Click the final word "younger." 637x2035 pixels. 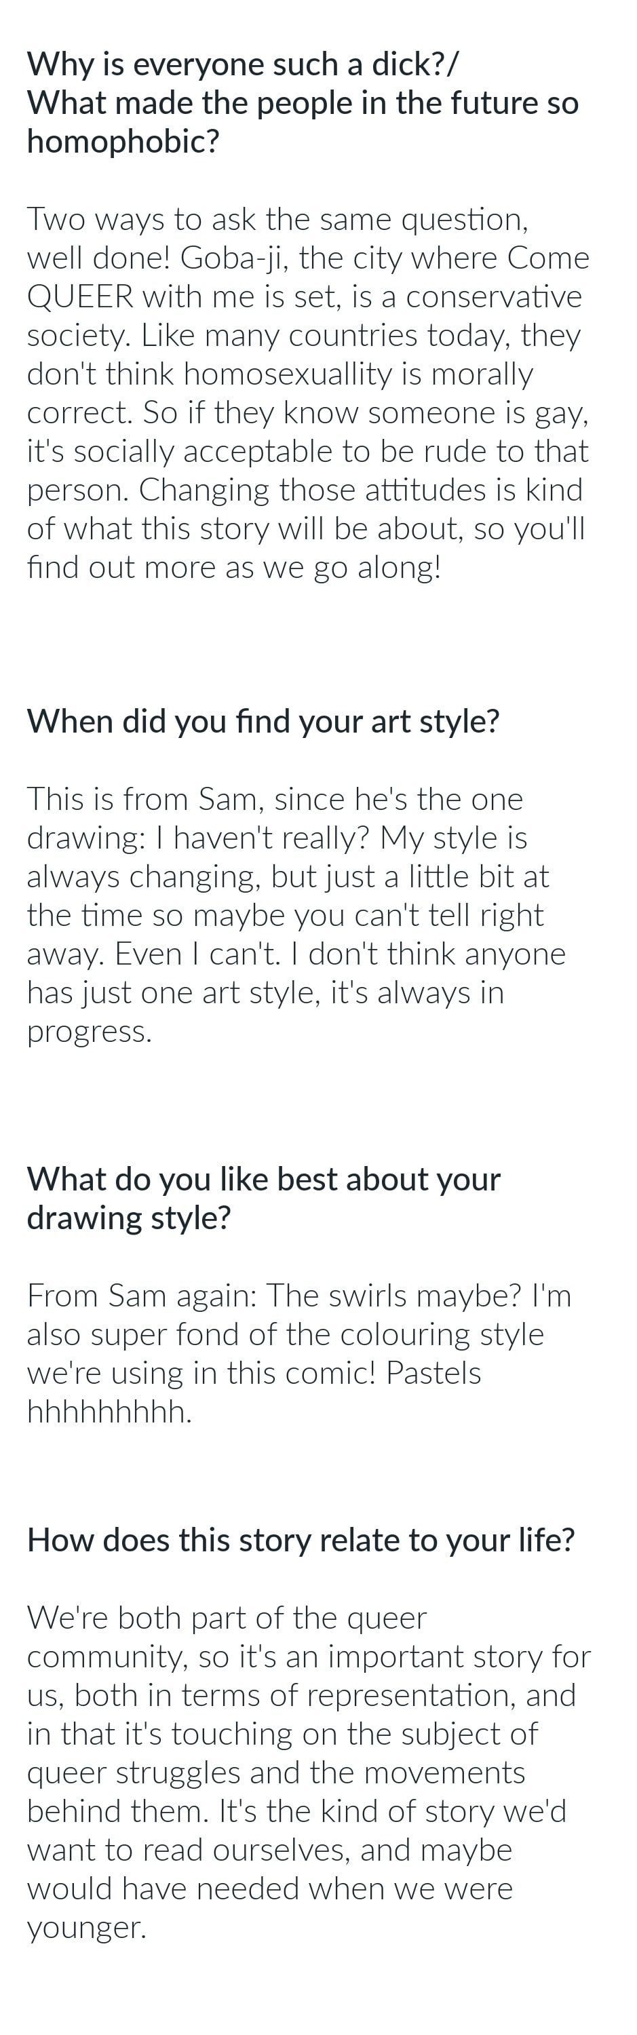[87, 1928]
